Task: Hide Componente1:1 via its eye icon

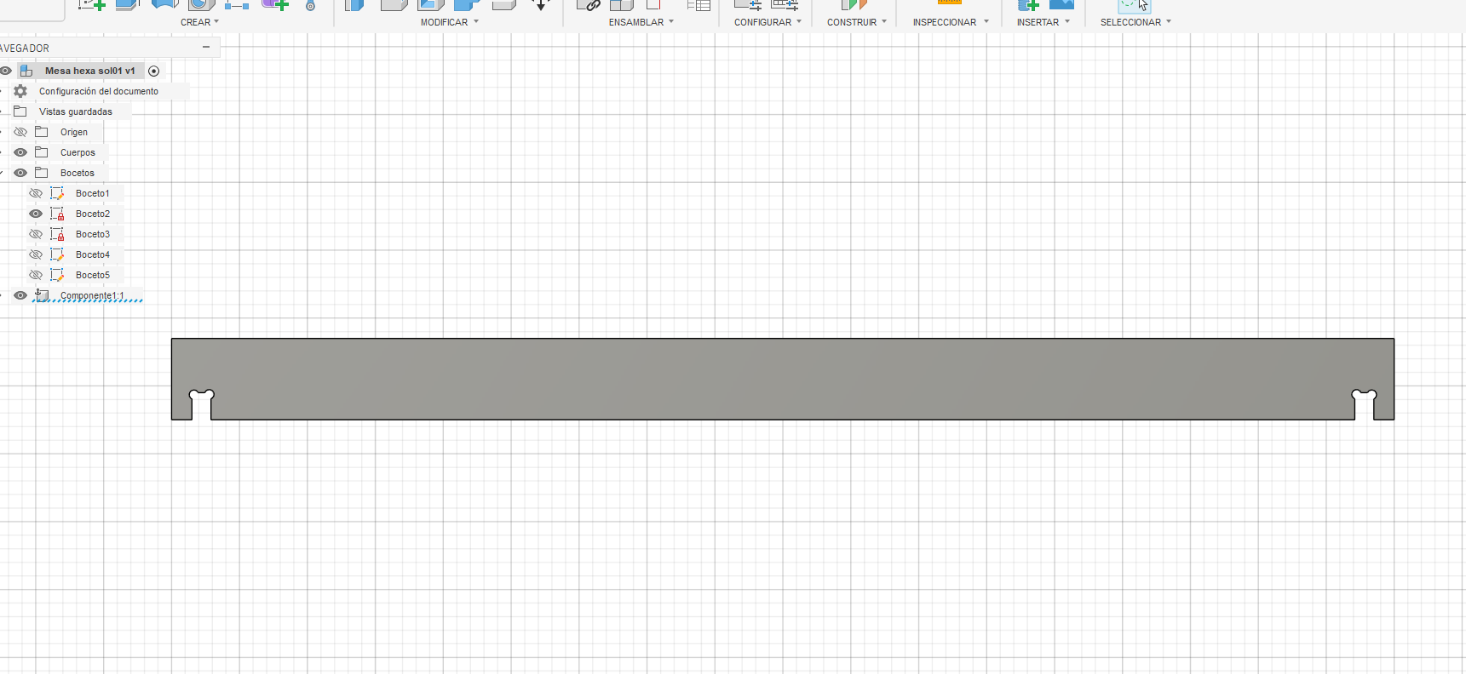Action: point(20,295)
